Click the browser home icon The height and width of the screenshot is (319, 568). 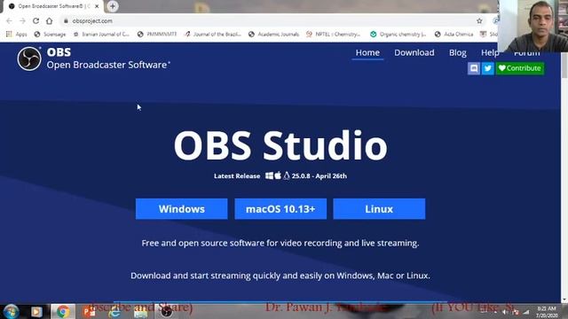pos(50,21)
